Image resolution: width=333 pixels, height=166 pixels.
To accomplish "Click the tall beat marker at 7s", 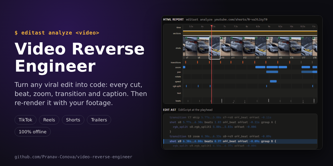I will coord(222,100).
